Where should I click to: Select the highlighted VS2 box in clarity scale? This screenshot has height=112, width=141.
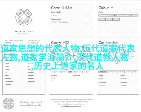[x=71, y=72]
